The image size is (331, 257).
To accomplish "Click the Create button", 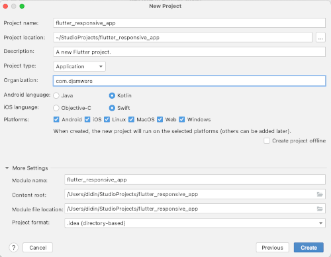I will [x=308, y=248].
